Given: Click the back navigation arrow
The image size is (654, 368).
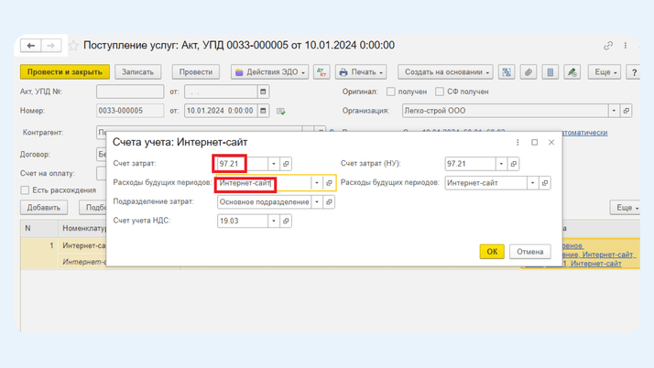Looking at the screenshot, I should pos(31,46).
